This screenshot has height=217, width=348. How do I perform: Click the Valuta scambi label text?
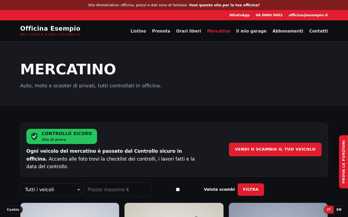pos(219,189)
